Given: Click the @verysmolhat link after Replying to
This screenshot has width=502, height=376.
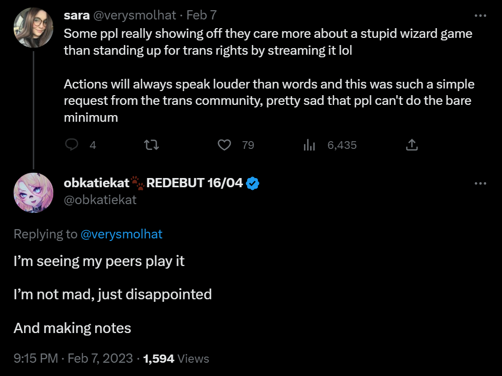Looking at the screenshot, I should pyautogui.click(x=121, y=234).
